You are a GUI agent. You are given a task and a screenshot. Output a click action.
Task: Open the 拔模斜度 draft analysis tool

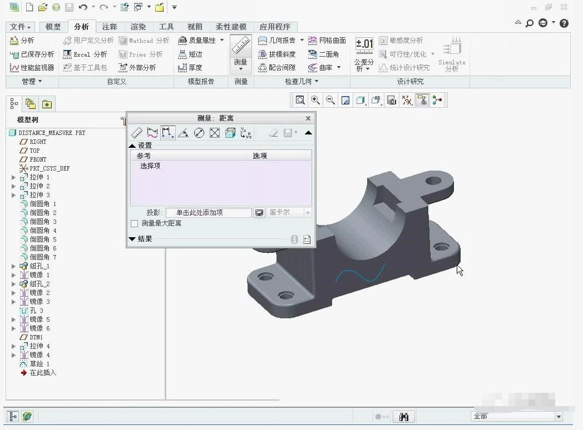(277, 54)
